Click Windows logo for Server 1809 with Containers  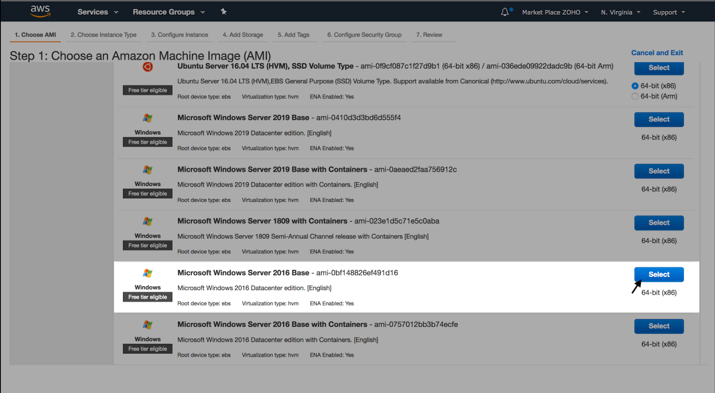pos(147,222)
